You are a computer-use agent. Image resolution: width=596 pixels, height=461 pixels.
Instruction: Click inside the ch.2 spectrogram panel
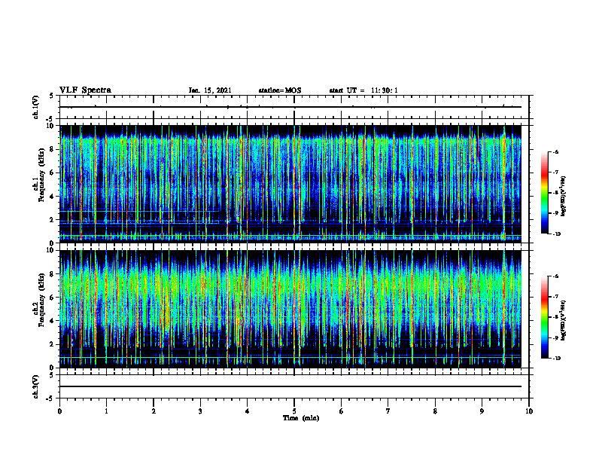(290, 309)
